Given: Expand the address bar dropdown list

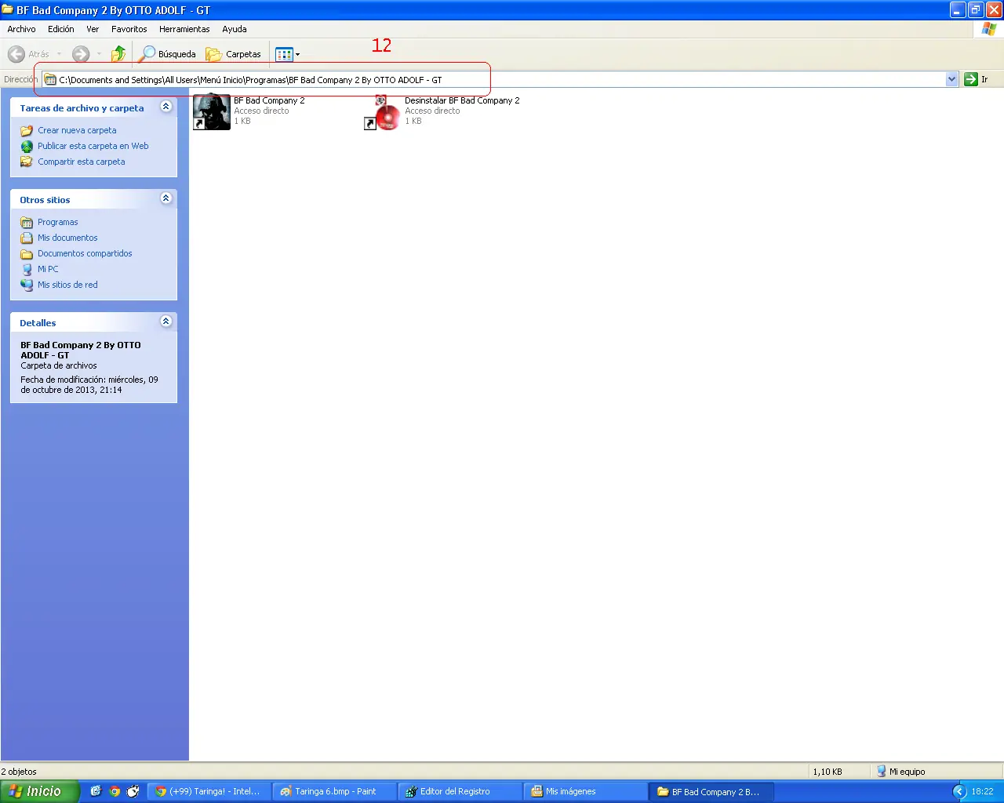Looking at the screenshot, I should point(952,79).
